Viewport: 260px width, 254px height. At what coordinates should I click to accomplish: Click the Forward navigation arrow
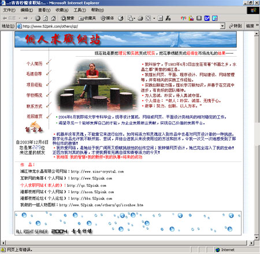pyautogui.click(x=25, y=19)
